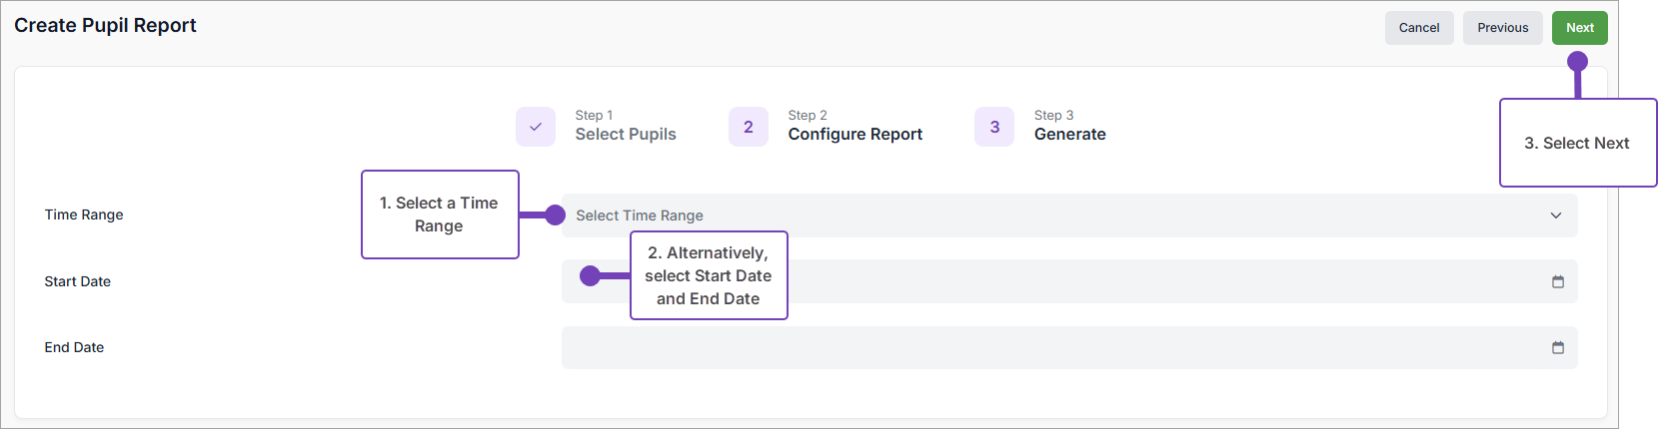Open the Start Date calendar icon
1660x429 pixels.
click(x=1557, y=282)
